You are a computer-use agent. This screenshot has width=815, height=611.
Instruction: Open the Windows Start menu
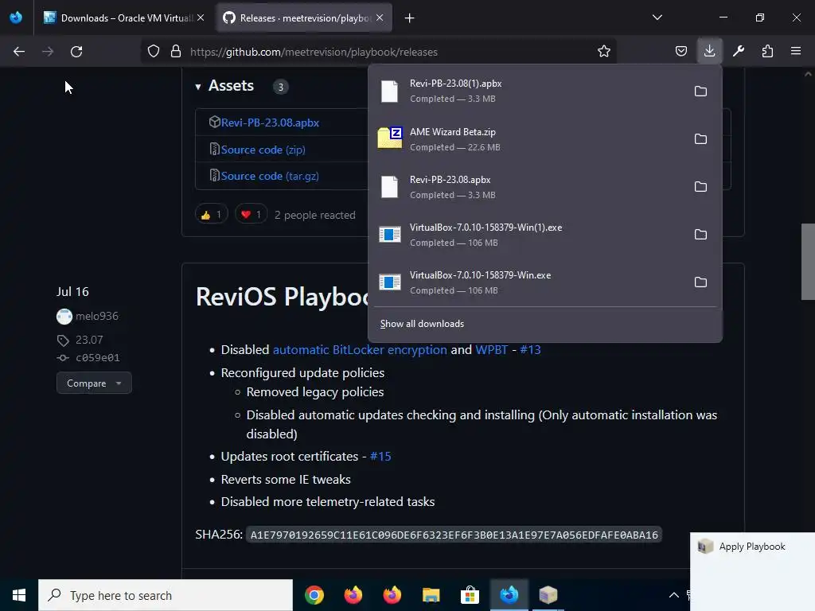point(19,595)
